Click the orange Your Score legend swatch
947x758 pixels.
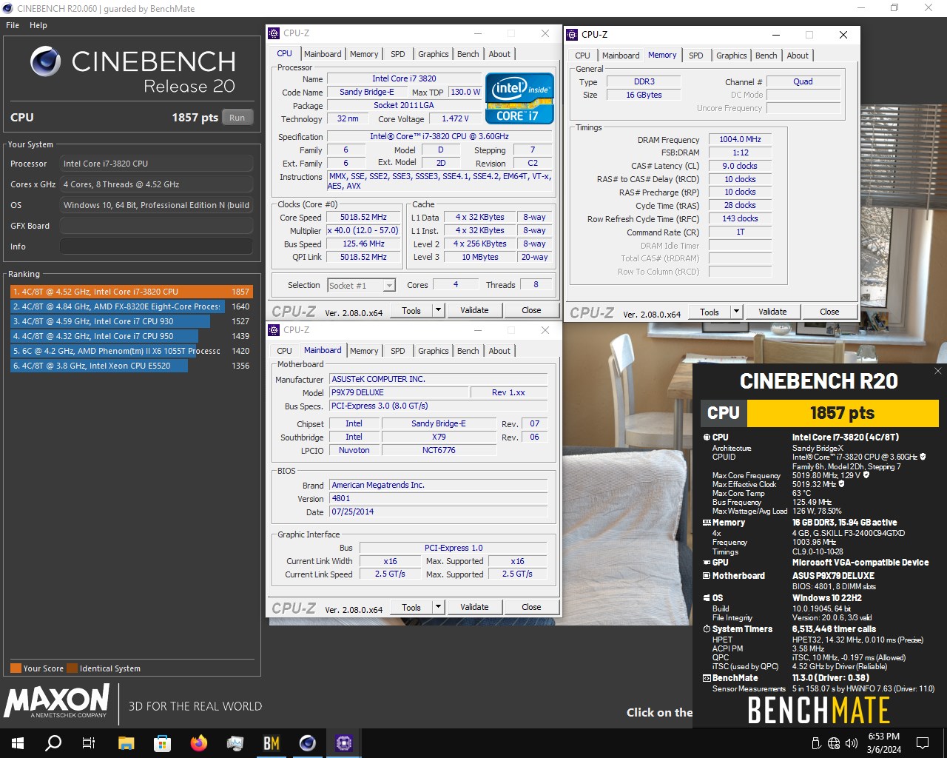16,668
